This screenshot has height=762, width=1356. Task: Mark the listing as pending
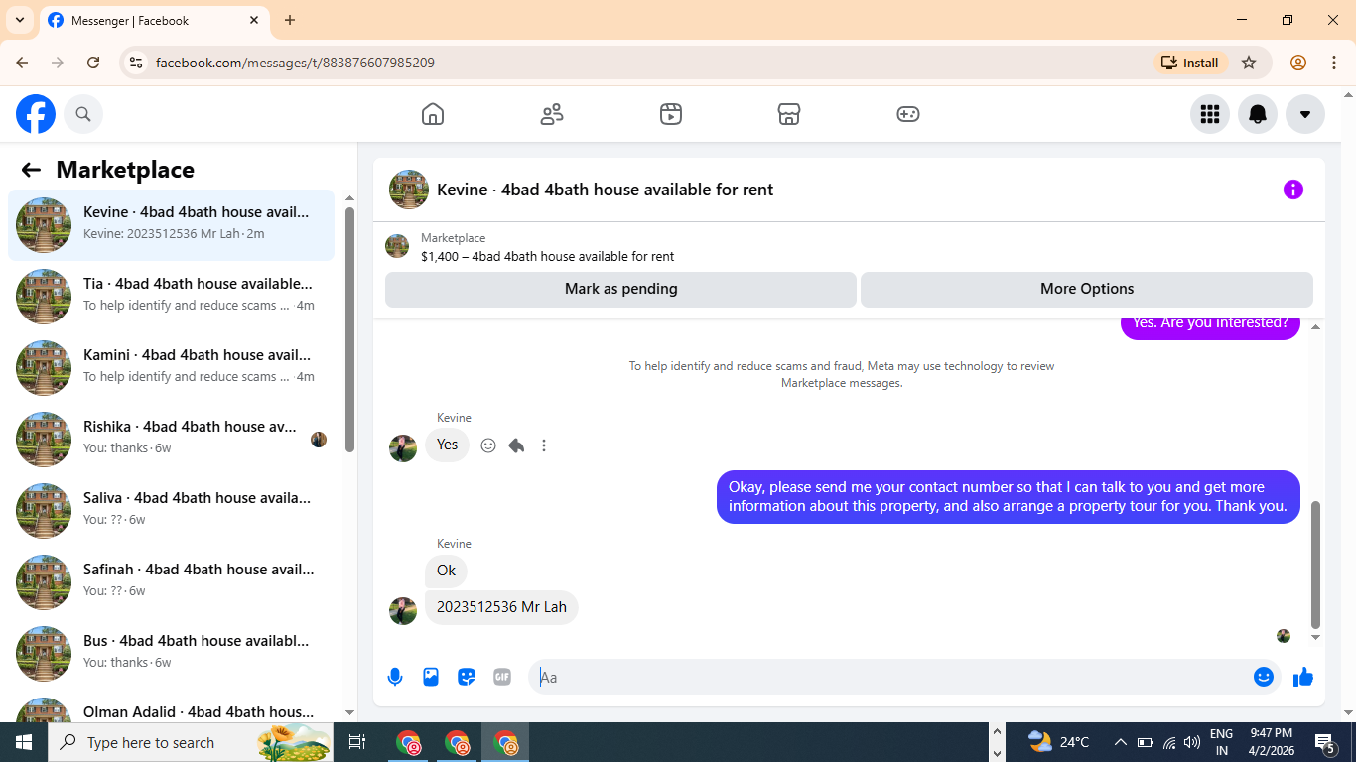(x=620, y=289)
